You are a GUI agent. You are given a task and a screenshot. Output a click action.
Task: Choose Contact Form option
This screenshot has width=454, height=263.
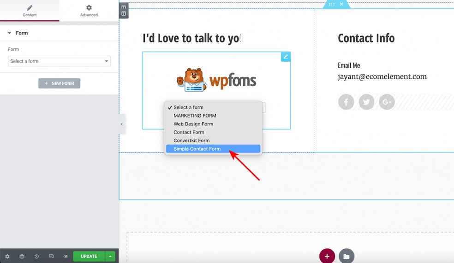[213, 132]
